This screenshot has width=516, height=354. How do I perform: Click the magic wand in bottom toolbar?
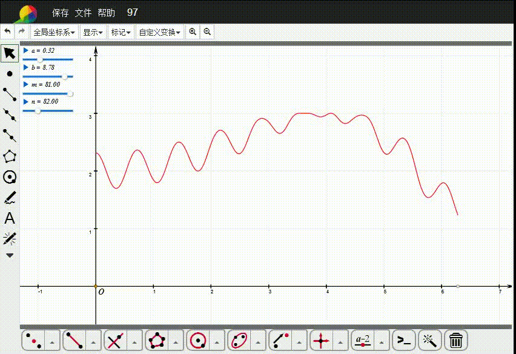pos(429,341)
